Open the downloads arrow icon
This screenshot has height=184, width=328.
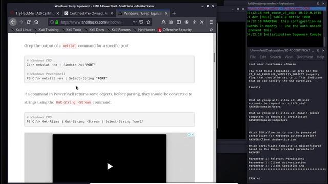point(194,22)
